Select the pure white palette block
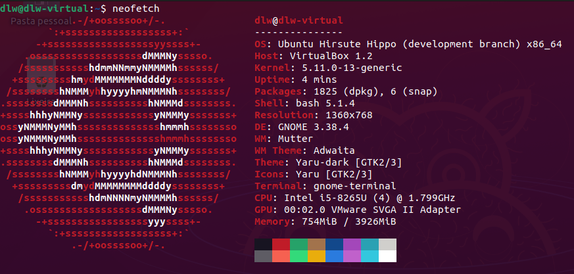Image resolution: width=574 pixels, height=274 pixels. pyautogui.click(x=388, y=256)
